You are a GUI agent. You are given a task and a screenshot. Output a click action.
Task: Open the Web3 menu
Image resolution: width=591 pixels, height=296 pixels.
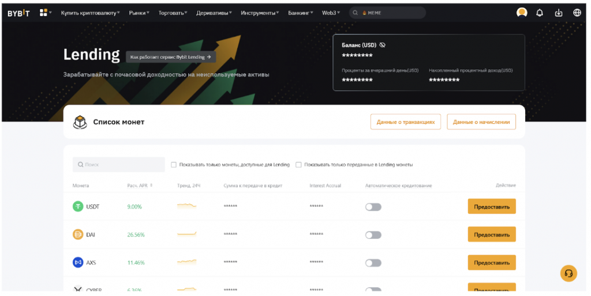(331, 13)
